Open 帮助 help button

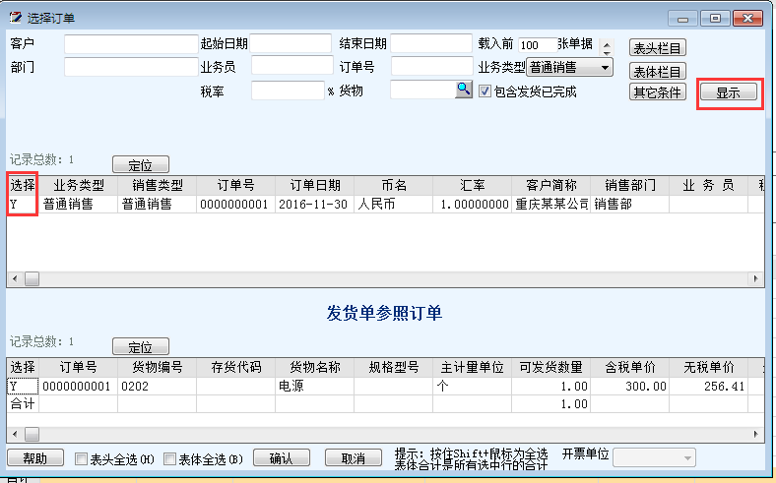point(34,458)
